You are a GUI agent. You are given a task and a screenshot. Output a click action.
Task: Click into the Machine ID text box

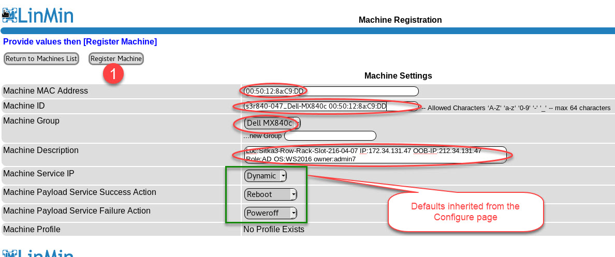[x=331, y=107]
